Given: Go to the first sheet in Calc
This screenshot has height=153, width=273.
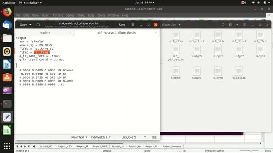Looking at the screenshot, I should [17, 146].
